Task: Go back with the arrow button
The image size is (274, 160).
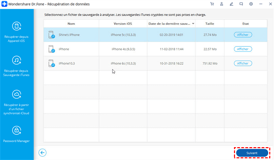Action: click(42, 153)
